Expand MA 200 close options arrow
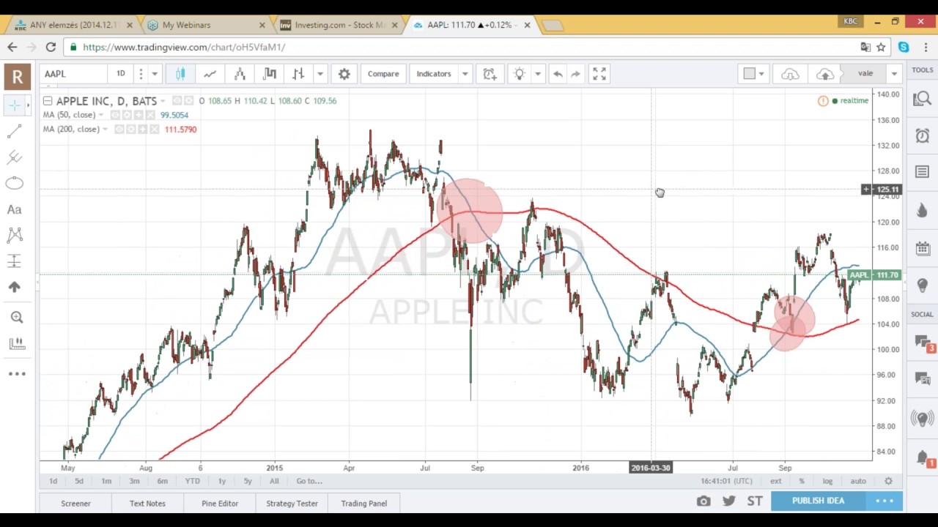Viewport: 938px width, 527px height. (x=105, y=130)
